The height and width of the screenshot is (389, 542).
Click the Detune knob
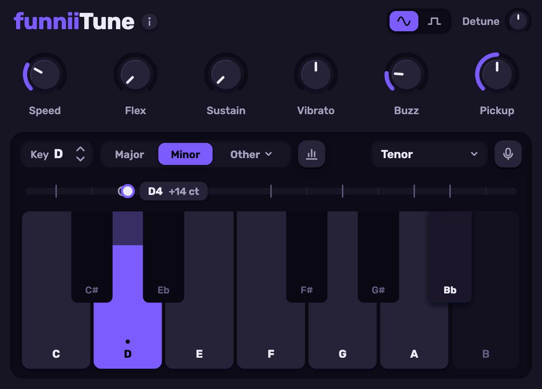(518, 21)
